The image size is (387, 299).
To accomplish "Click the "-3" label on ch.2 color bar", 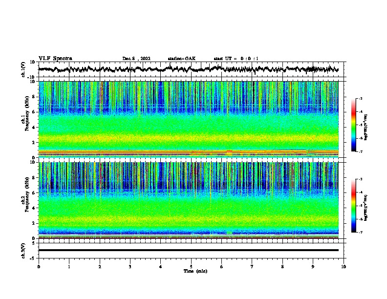I will click(360, 179).
